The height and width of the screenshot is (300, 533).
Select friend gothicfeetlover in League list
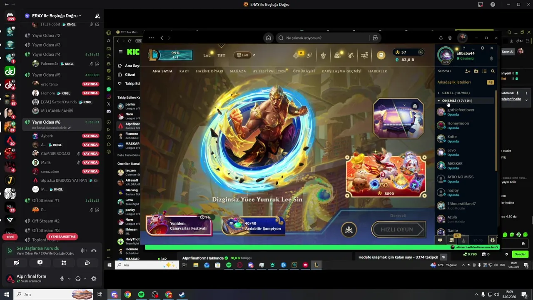pos(465,112)
